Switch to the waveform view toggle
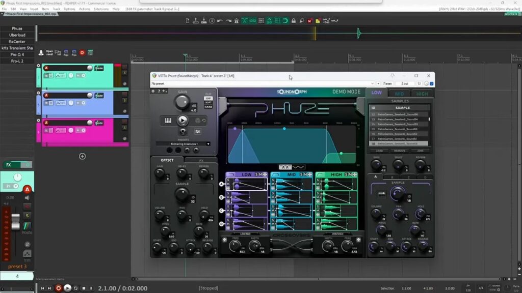 [298, 167]
